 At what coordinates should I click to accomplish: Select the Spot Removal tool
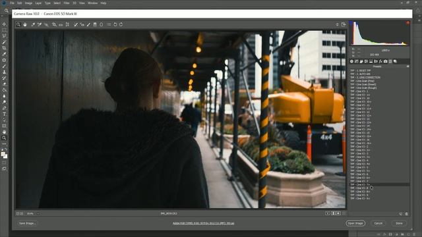(76, 24)
